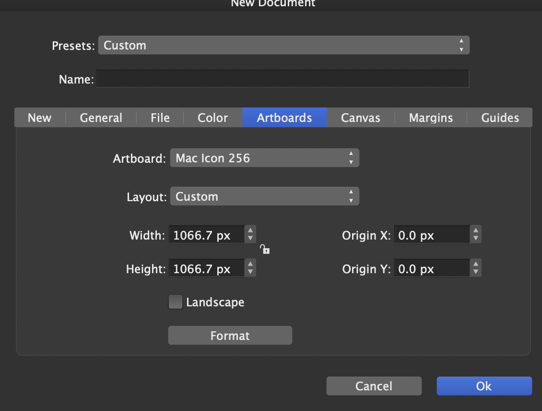Switch to the General tab
Screen dimensions: 542x411
[x=101, y=118]
